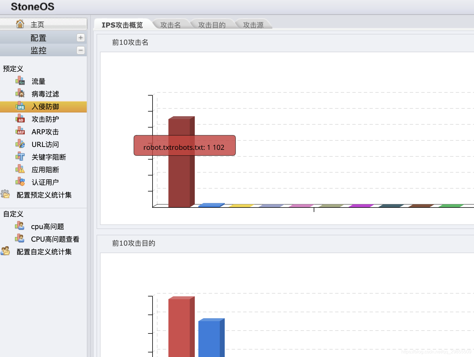The width and height of the screenshot is (474, 357).
Task: Switch to the 攻击源 tab
Action: click(253, 25)
